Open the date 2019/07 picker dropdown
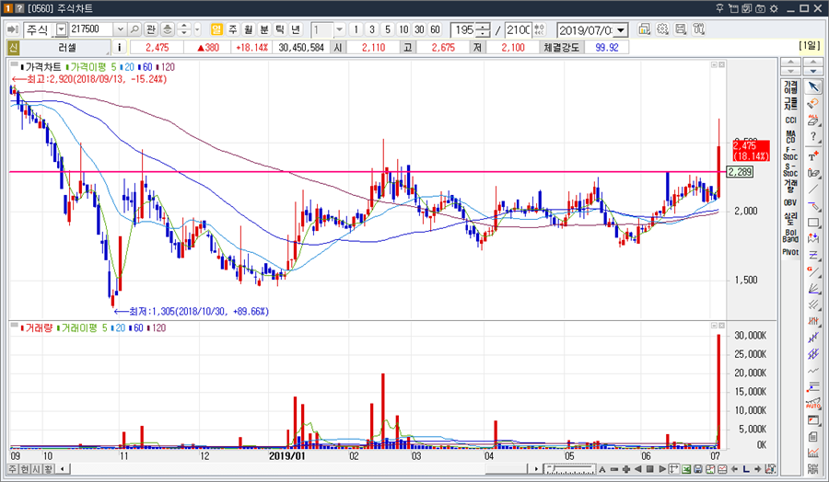 click(x=621, y=30)
